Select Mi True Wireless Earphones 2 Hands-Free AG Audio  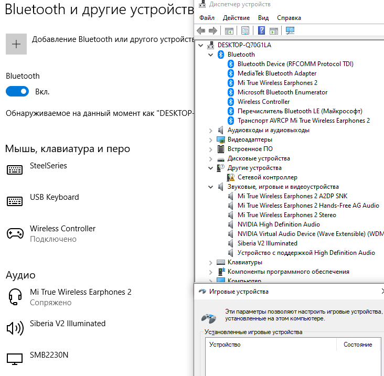308,206
